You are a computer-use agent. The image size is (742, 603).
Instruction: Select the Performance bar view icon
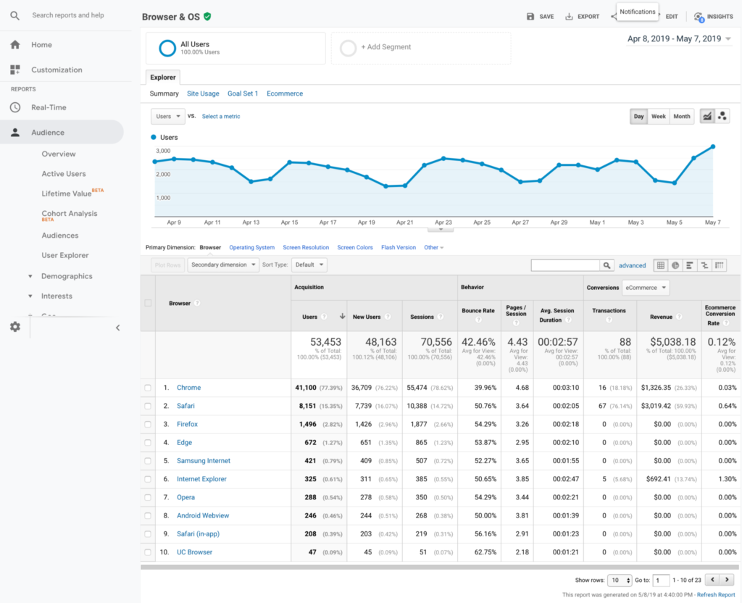click(x=690, y=265)
